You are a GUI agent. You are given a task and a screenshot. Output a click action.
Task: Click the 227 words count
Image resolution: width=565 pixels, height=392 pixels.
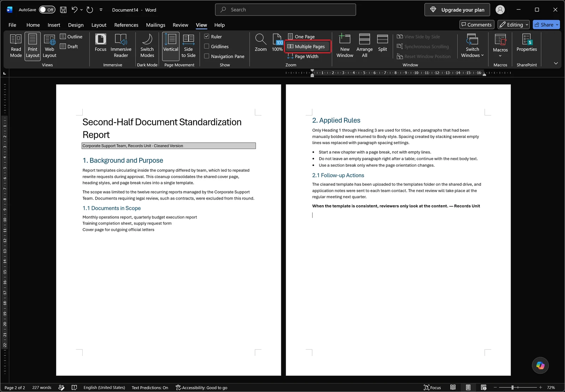42,387
